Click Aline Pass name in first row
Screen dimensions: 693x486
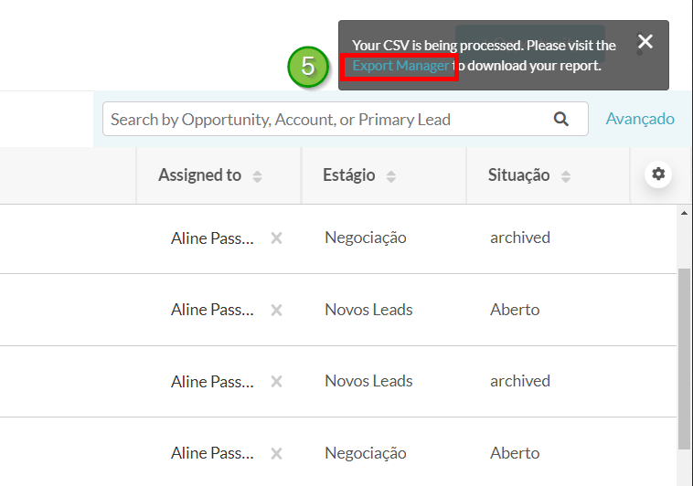[x=213, y=238]
